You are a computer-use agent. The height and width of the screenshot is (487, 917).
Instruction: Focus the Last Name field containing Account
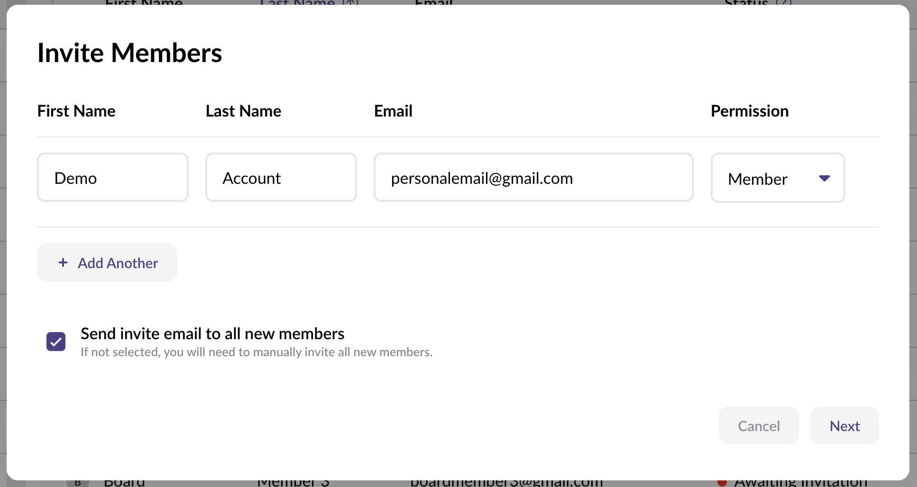click(281, 177)
